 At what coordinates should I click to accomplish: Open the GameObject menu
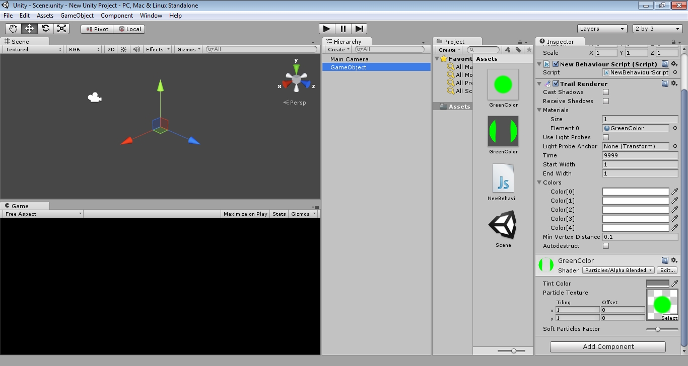pos(77,16)
